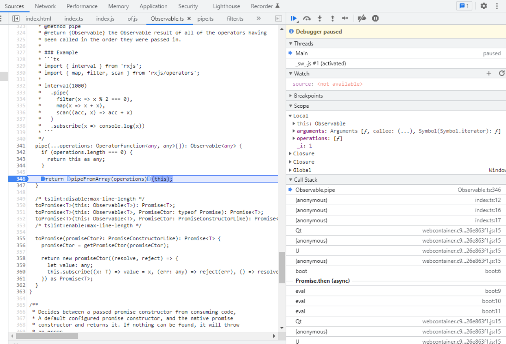This screenshot has width=506, height=344.
Task: Click the editor horizontal scrollbar thumb
Action: pyautogui.click(x=47, y=336)
